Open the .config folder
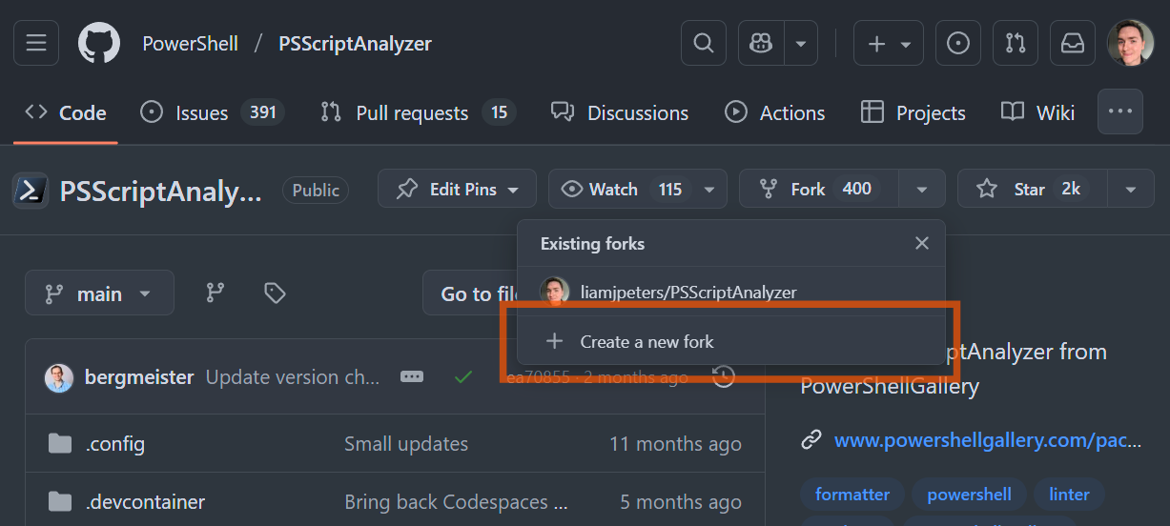The height and width of the screenshot is (526, 1170). (115, 444)
